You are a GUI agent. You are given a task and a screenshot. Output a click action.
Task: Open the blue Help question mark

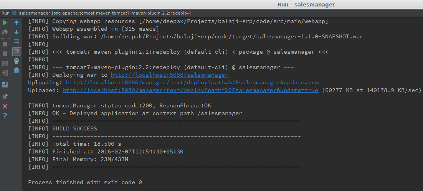click(x=5, y=116)
